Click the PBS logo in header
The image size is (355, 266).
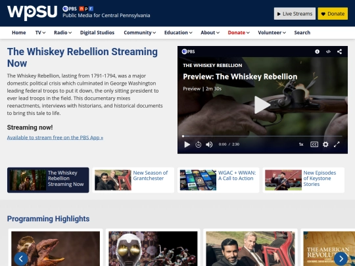click(70, 9)
